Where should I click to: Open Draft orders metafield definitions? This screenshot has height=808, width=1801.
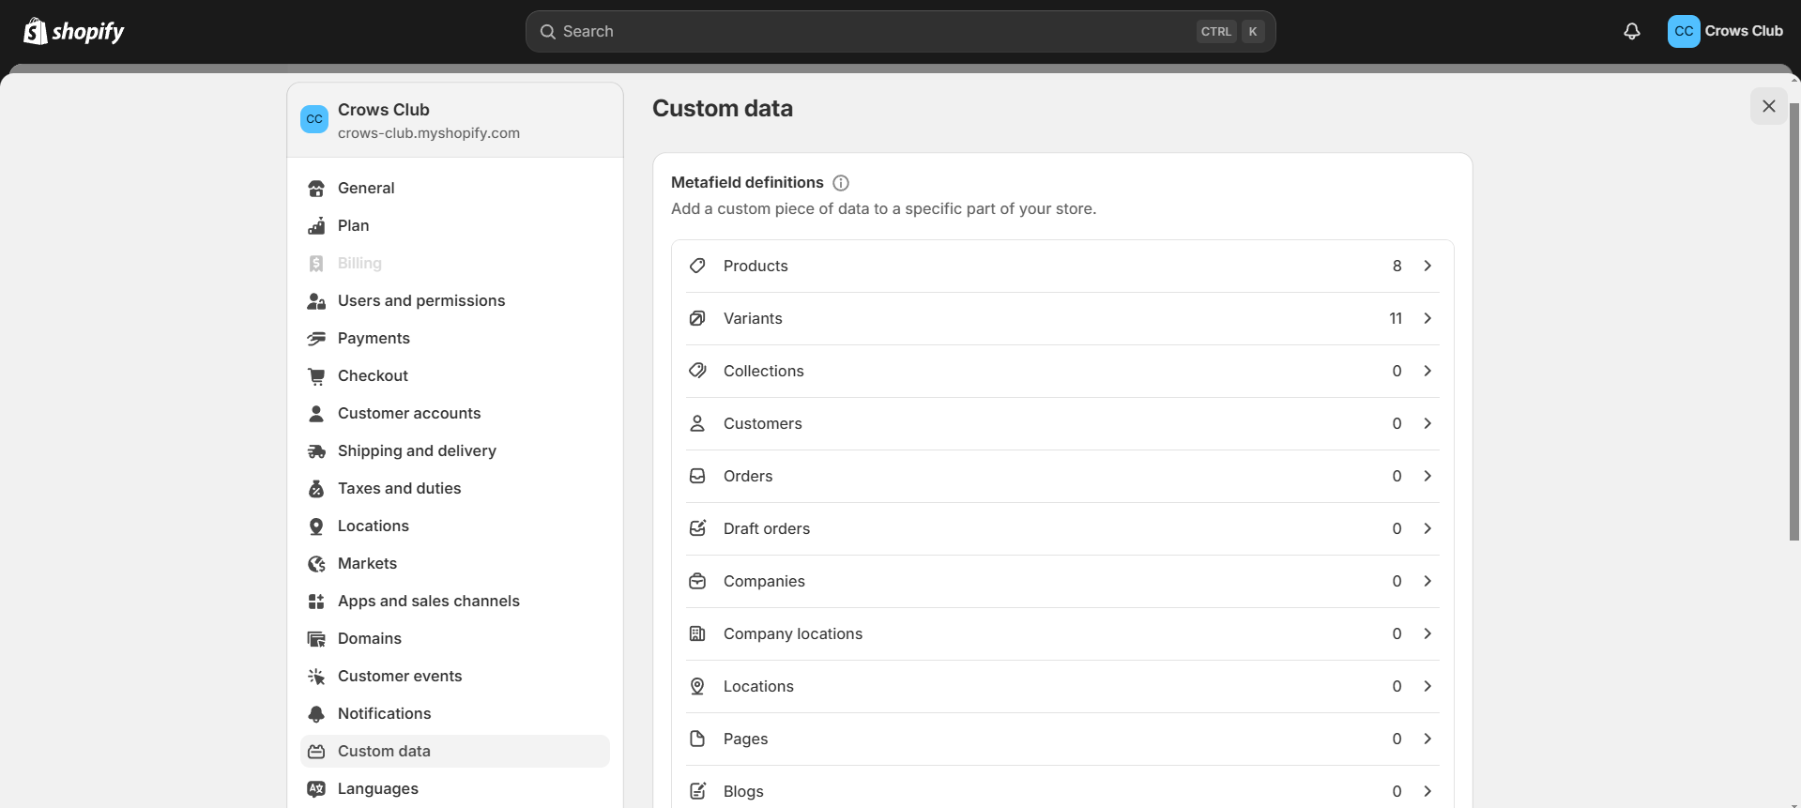(x=1062, y=528)
